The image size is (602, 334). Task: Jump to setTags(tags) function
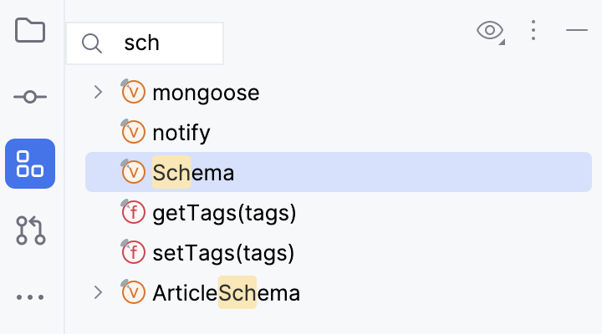tap(223, 252)
